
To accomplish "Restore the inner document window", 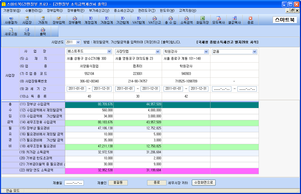I will pyautogui.click(x=292, y=10).
